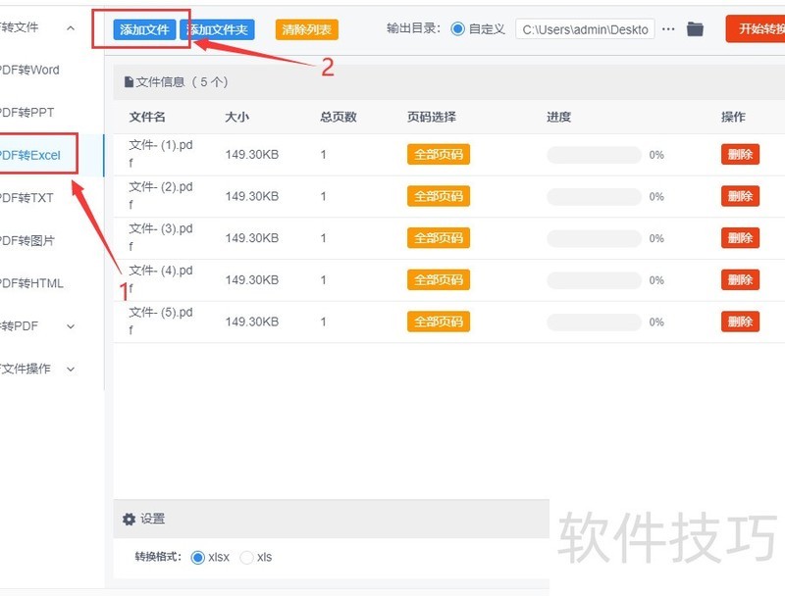Set page range for 文件- (3).pdf
This screenshot has height=596, width=785.
coord(439,238)
